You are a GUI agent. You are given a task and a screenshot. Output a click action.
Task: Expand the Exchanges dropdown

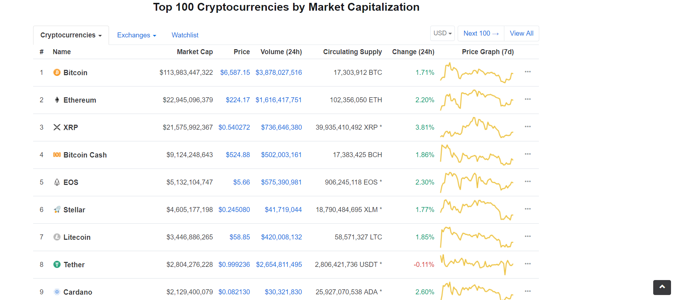(x=136, y=35)
